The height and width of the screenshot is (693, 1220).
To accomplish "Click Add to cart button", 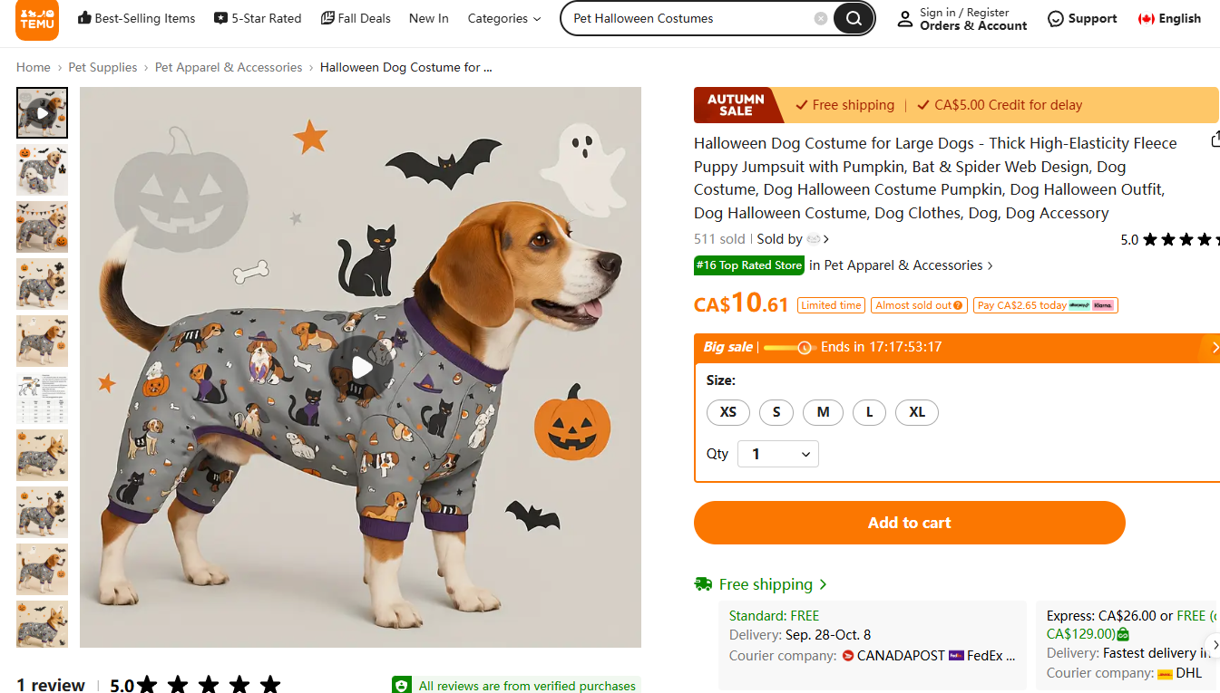I will click(909, 523).
